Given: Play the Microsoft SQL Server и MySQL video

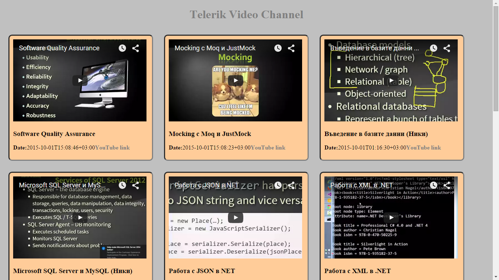Looking at the screenshot, I should coord(80,218).
